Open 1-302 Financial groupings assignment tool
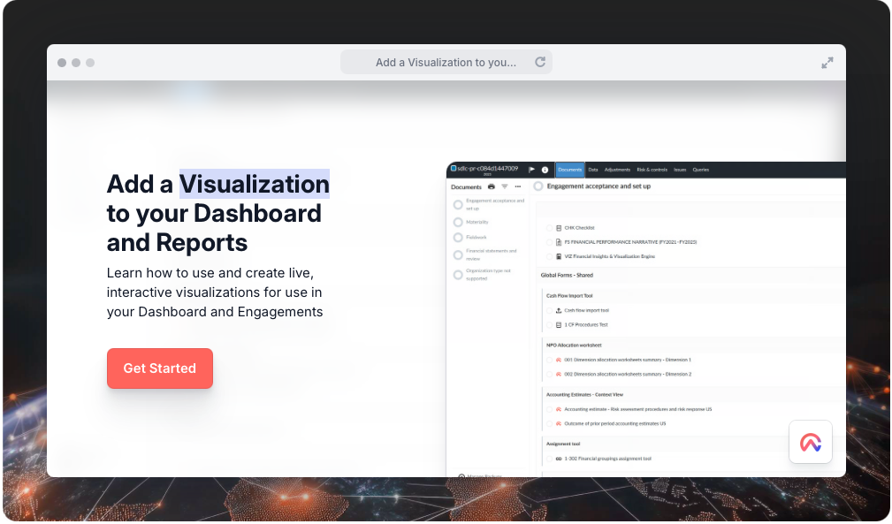The width and height of the screenshot is (892, 524). [x=607, y=459]
